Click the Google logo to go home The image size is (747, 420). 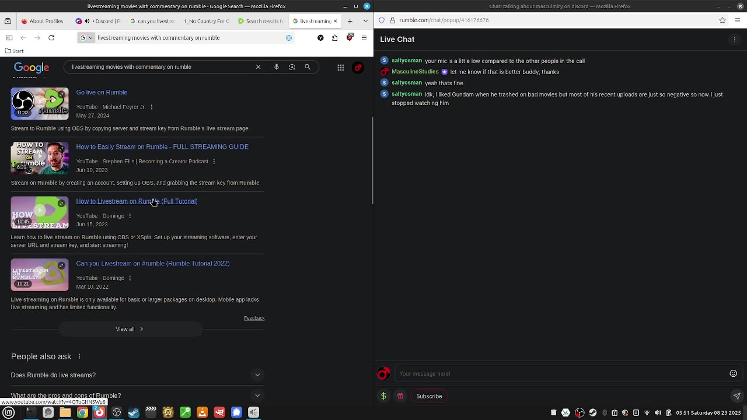coord(32,68)
